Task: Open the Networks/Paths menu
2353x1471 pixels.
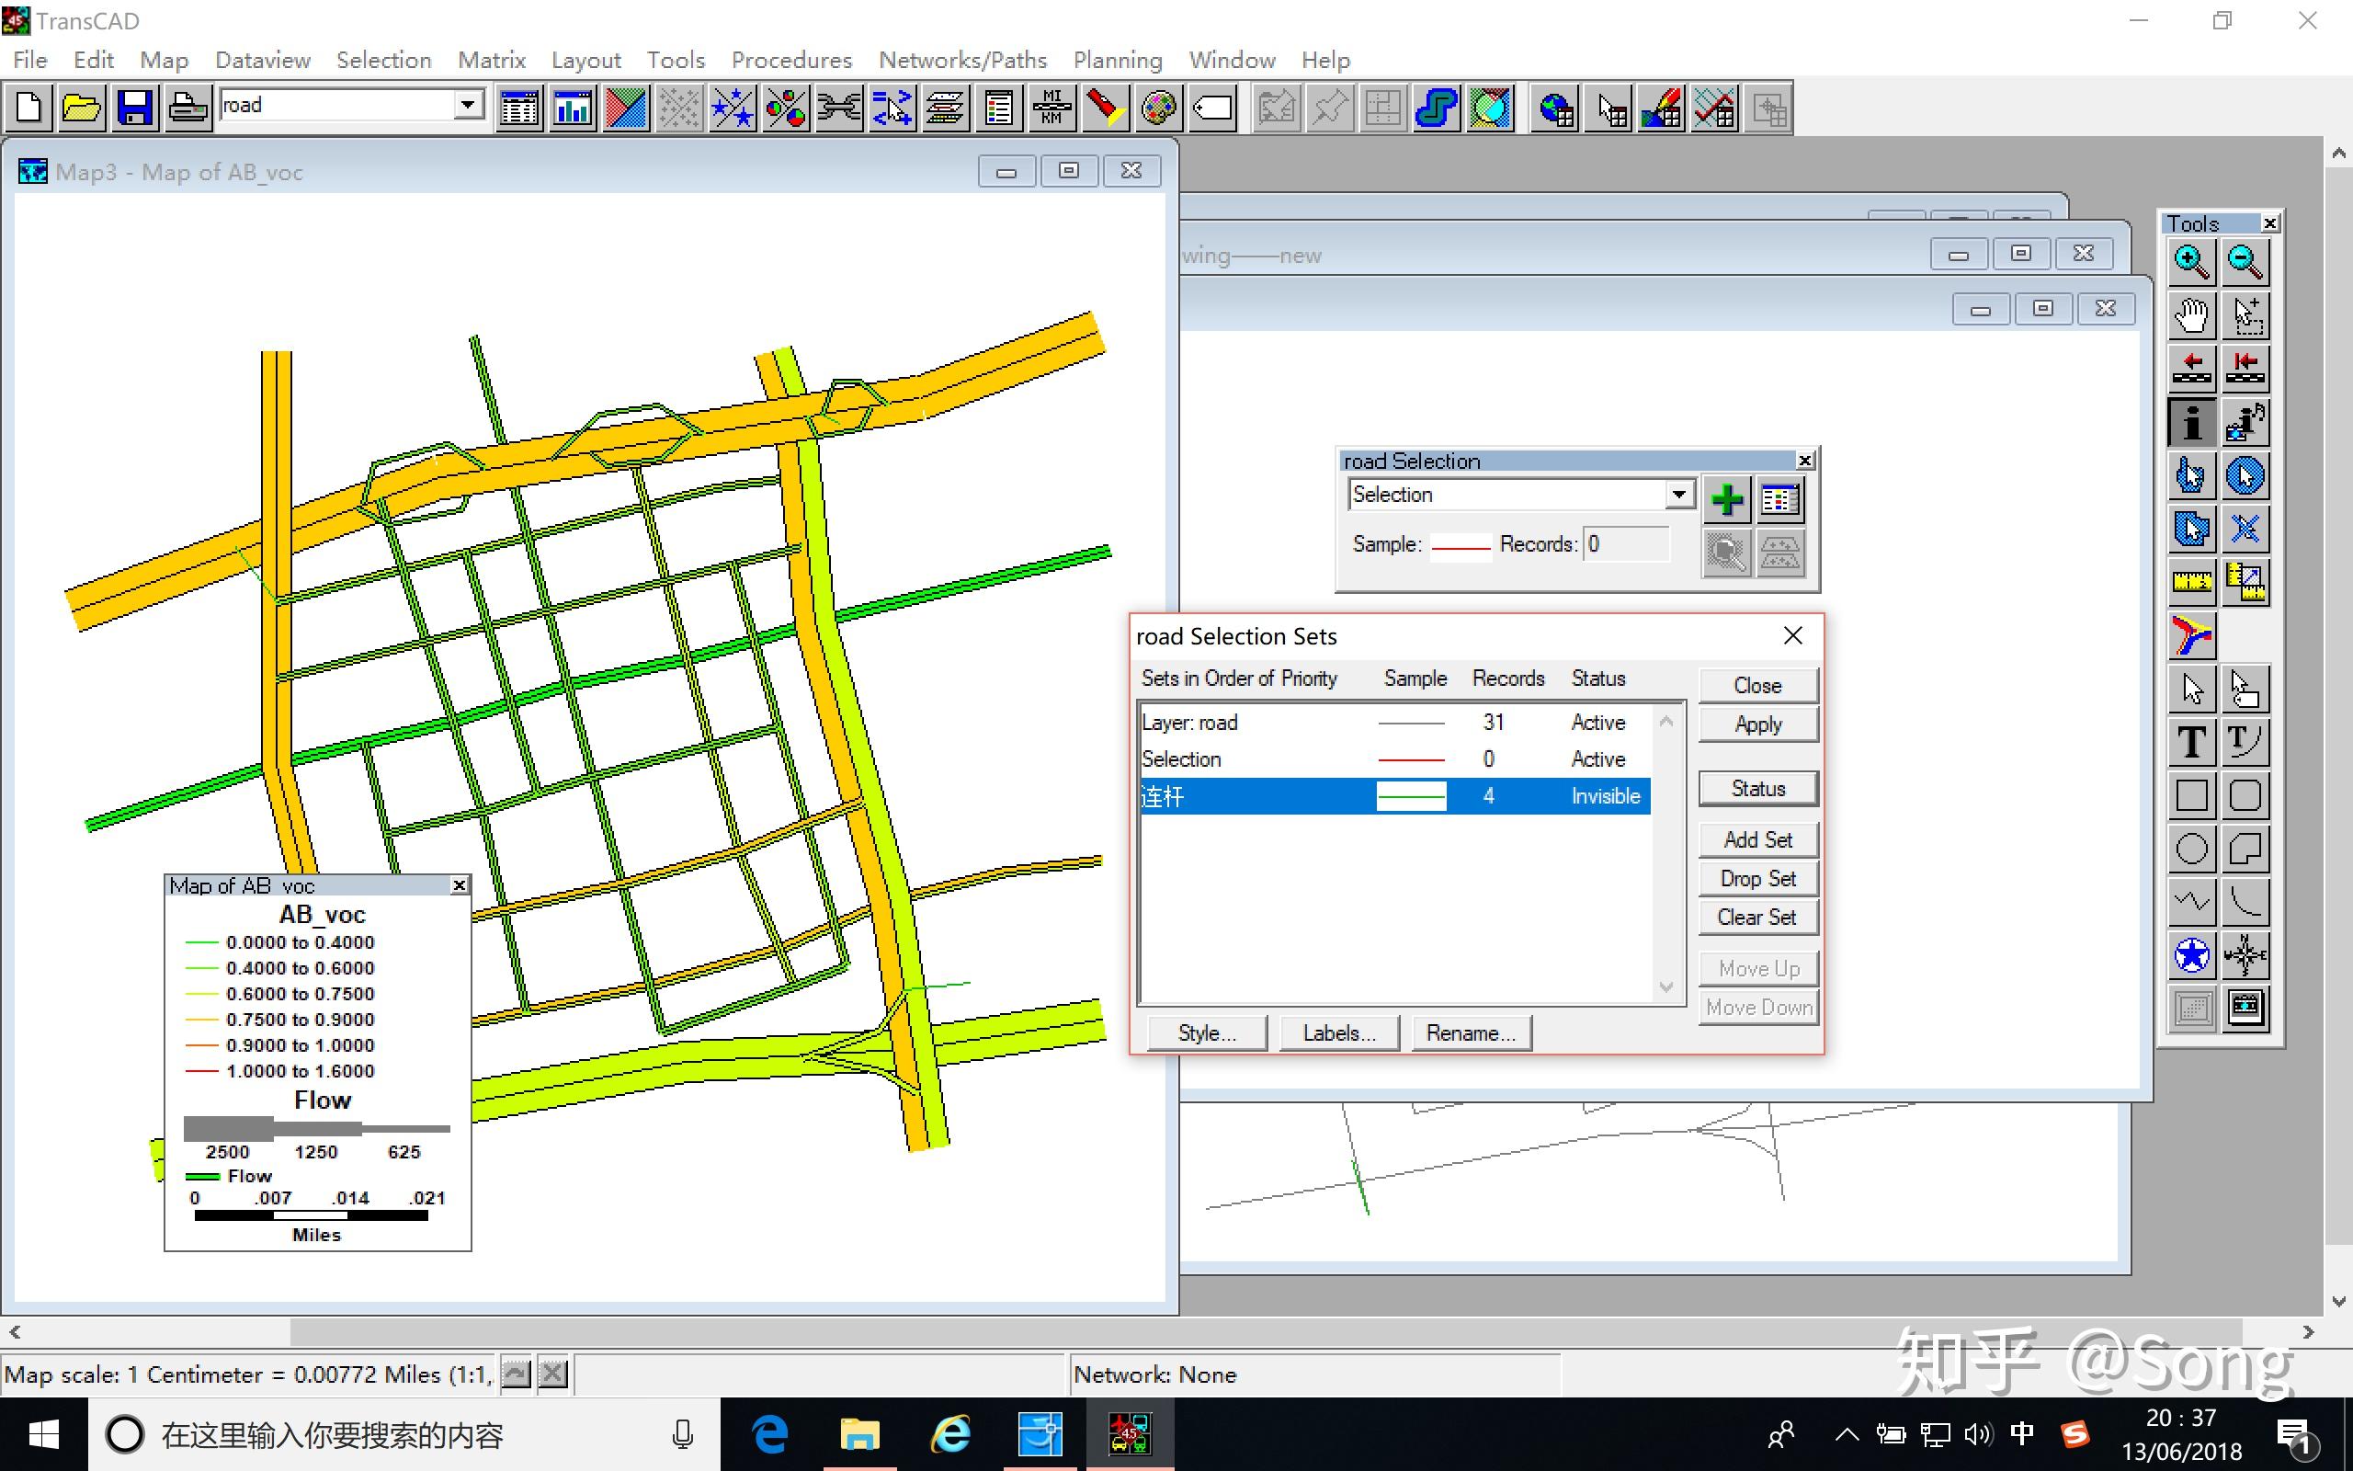Action: (961, 61)
